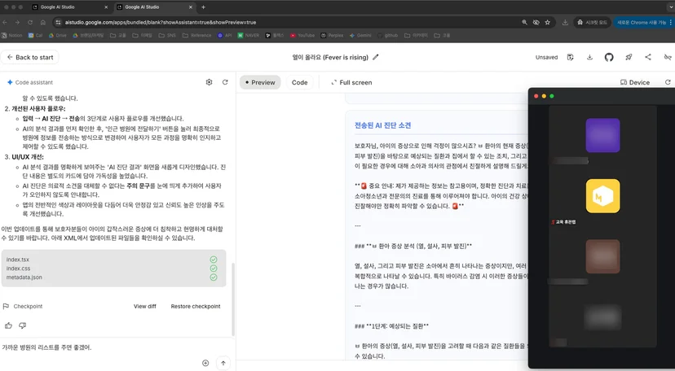
Task: Click the incognito 시크릿 모드 indicator
Action: (x=593, y=22)
